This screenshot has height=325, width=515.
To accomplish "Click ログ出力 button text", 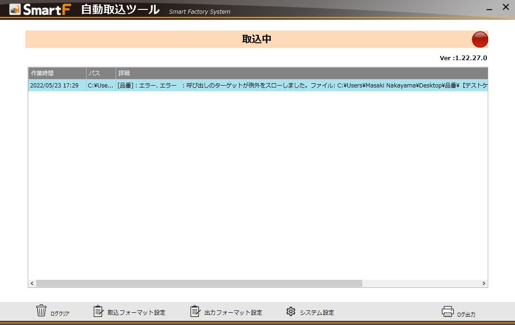I will (x=467, y=315).
